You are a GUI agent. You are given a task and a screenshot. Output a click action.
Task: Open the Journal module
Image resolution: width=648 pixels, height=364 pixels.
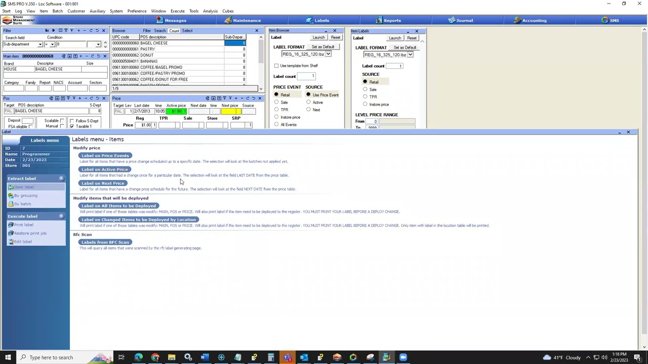[460, 20]
